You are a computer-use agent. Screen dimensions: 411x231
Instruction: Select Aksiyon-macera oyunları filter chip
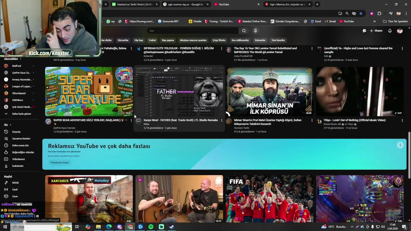click(x=193, y=40)
